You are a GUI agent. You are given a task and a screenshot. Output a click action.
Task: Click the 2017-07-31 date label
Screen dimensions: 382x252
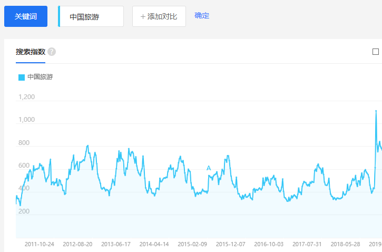pos(307,244)
